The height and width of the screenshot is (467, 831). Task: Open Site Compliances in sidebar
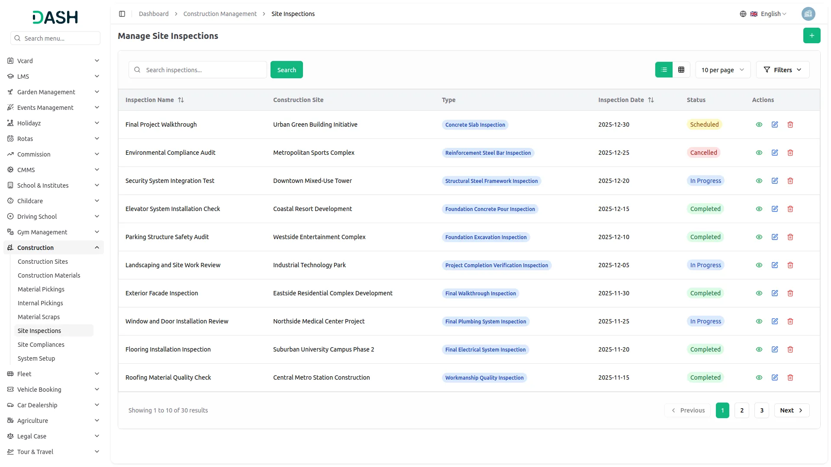(41, 345)
